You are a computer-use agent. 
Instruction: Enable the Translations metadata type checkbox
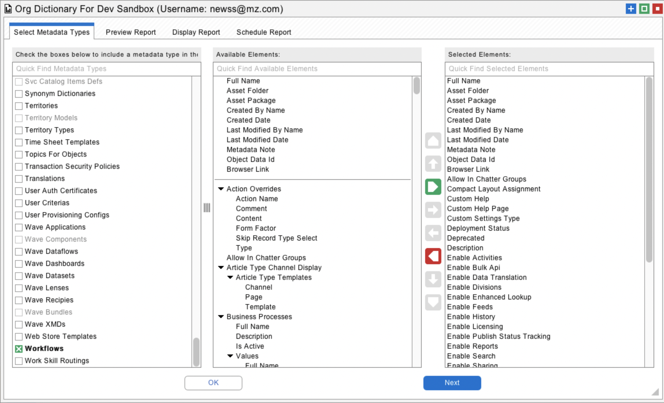coord(19,179)
